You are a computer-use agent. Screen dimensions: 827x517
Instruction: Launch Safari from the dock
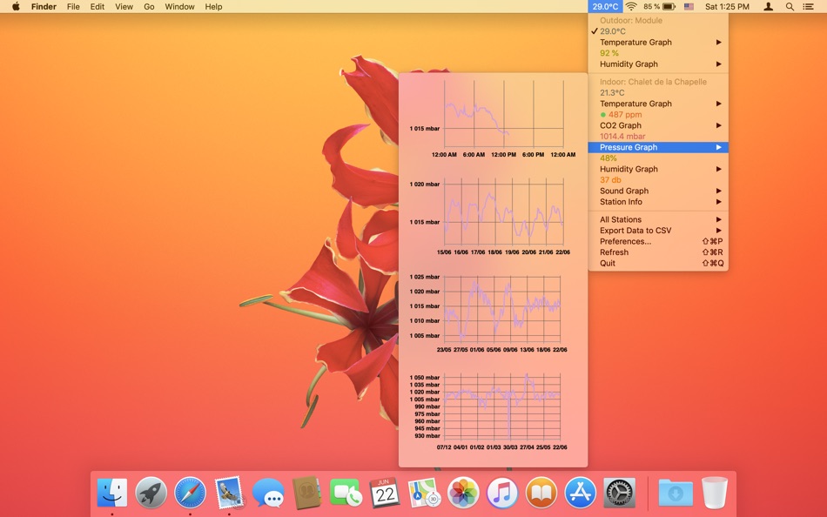(190, 493)
